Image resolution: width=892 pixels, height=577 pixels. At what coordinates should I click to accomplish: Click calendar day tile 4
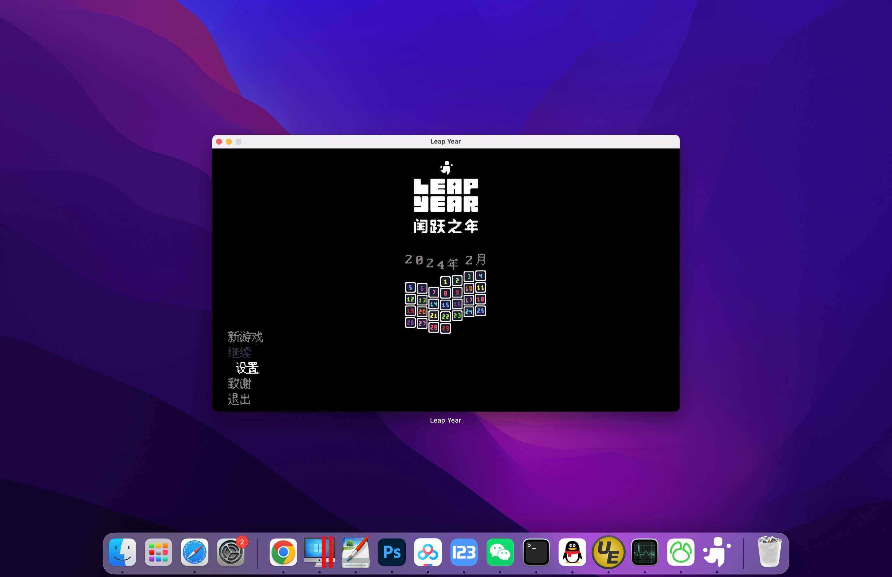point(480,276)
